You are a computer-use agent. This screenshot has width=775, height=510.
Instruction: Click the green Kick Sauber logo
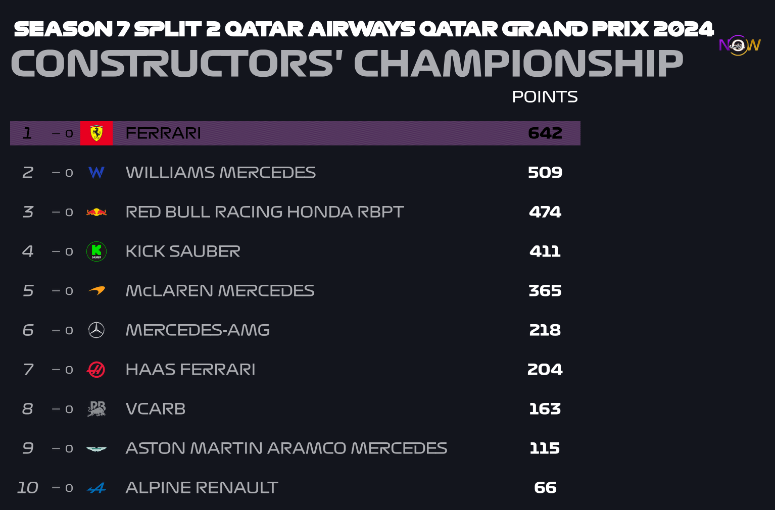click(x=96, y=251)
